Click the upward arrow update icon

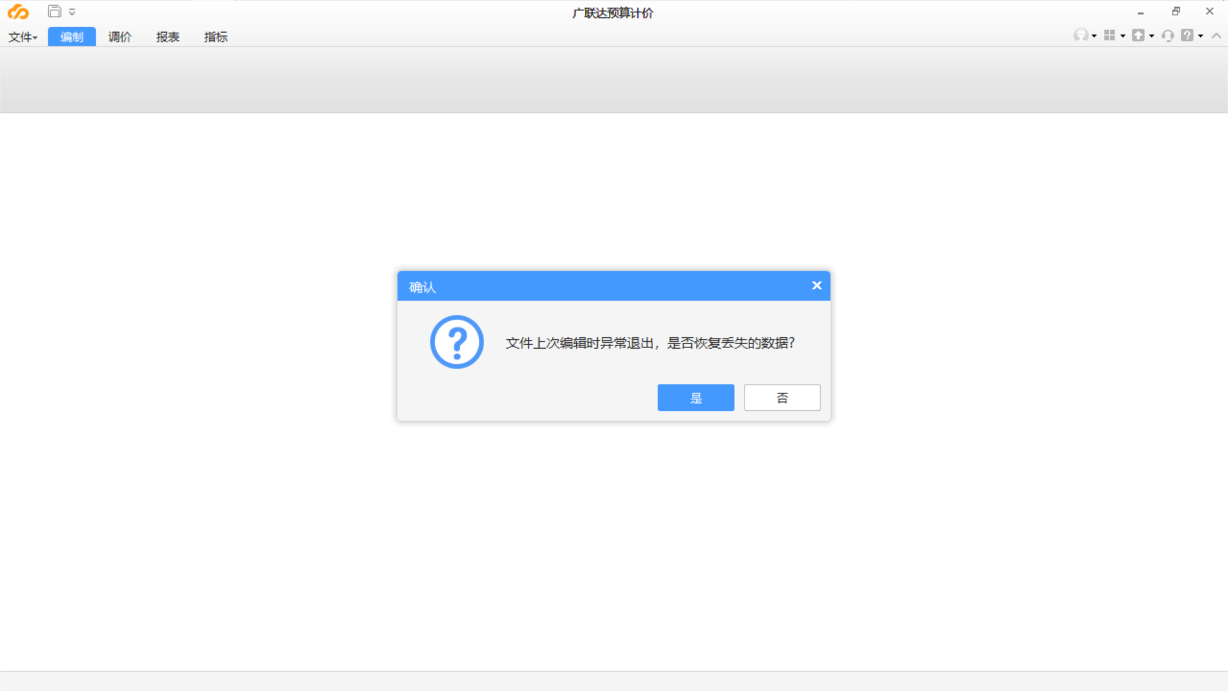1138,36
